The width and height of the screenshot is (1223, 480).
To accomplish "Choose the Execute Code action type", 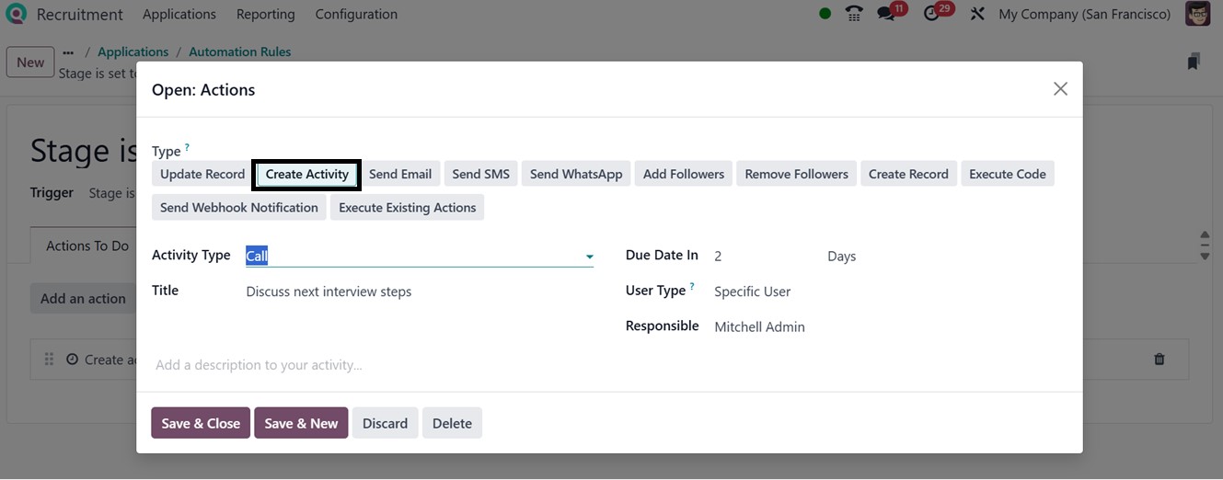I will [x=1007, y=174].
